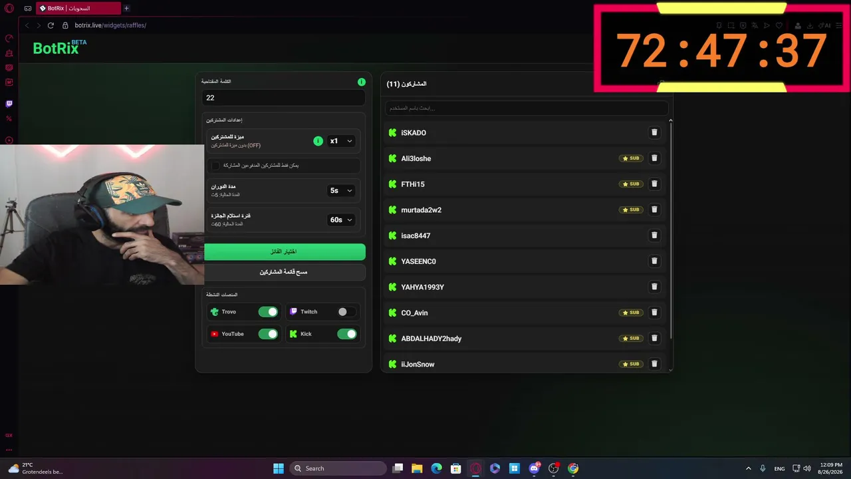Open the speedometer GX Control sidebar icon
851x479 pixels.
(9, 39)
